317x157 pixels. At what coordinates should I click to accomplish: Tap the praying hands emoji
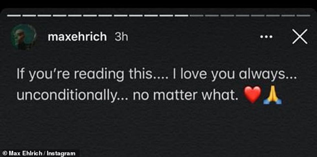pos(272,96)
